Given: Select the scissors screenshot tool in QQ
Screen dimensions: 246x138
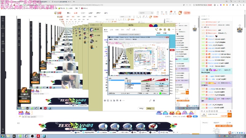Looking at the screenshot, I should pyautogui.click(x=111, y=101).
